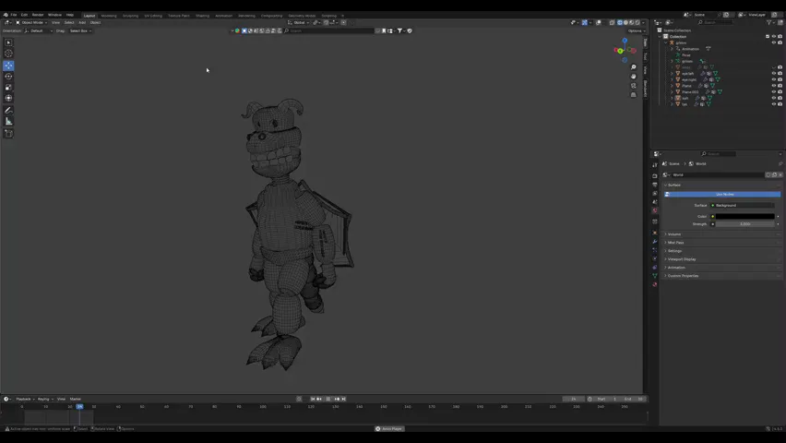Viewport: 786px width, 443px height.
Task: Open the viewport Add menu
Action: pos(82,22)
